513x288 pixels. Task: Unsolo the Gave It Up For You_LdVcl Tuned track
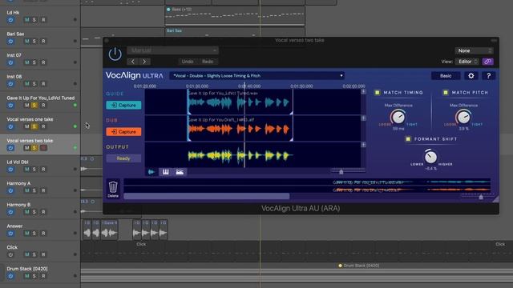tap(34, 105)
